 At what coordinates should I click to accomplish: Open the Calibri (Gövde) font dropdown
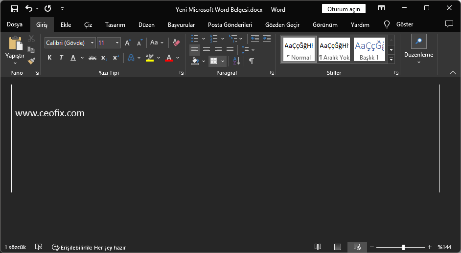(92, 43)
